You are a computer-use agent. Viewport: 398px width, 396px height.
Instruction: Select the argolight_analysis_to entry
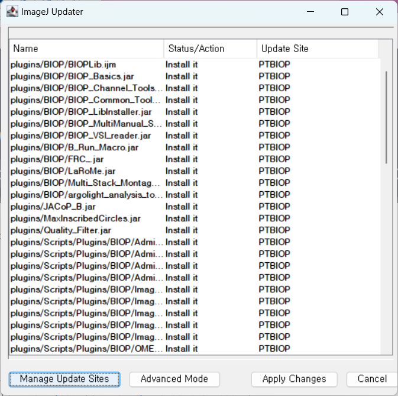click(x=195, y=195)
